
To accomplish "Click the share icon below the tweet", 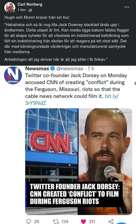I will (x=111, y=222).
